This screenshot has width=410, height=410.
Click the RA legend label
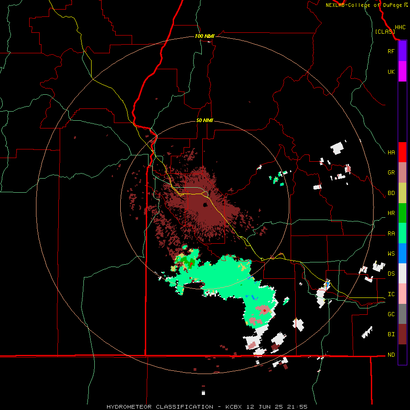(x=391, y=234)
